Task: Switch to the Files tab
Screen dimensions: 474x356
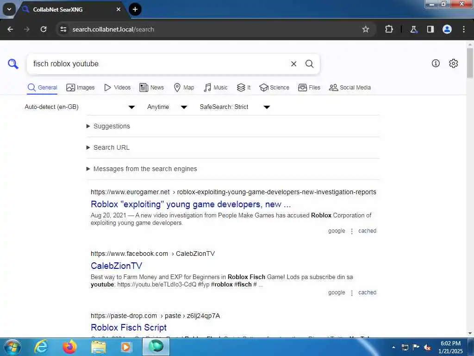Action: point(309,88)
